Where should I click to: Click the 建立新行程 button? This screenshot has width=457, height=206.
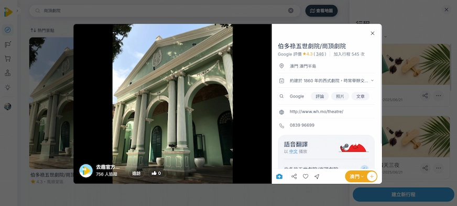point(404,194)
